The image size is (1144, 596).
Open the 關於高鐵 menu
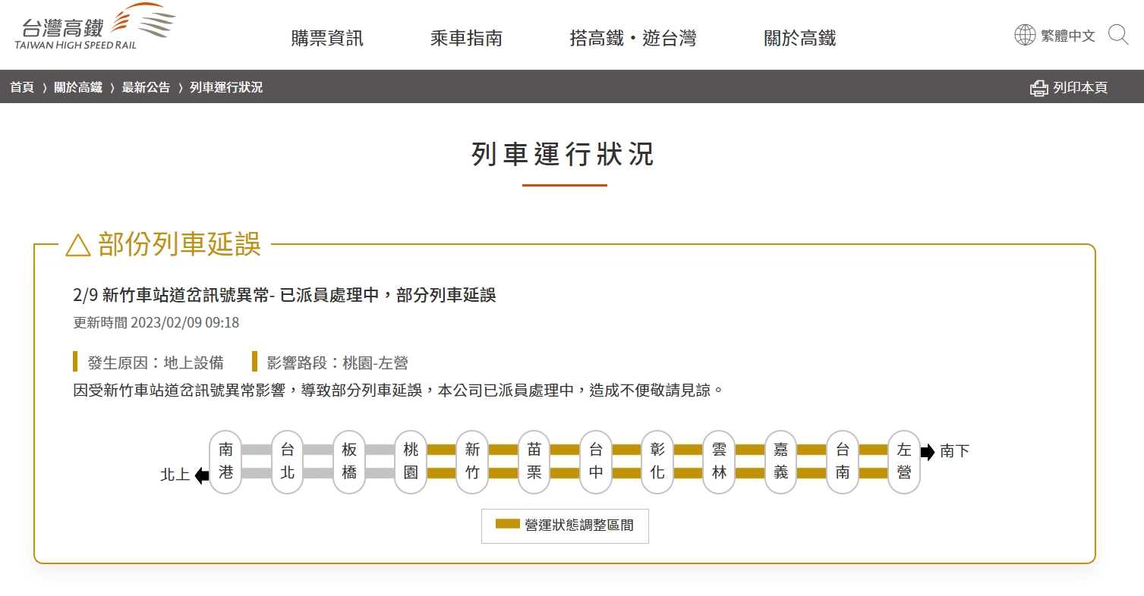(800, 38)
